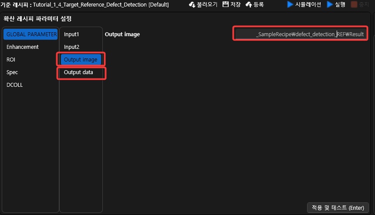Choose the Spec category
Viewport: 375px width, 215px height.
tap(12, 72)
